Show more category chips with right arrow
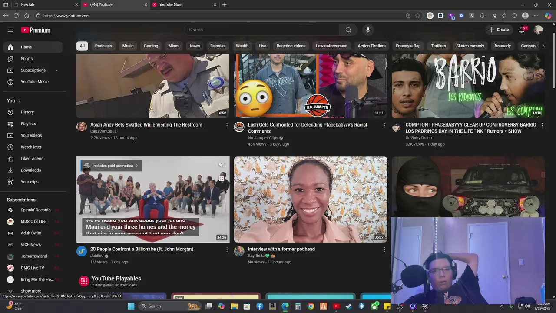Image resolution: width=556 pixels, height=313 pixels. [x=543, y=46]
